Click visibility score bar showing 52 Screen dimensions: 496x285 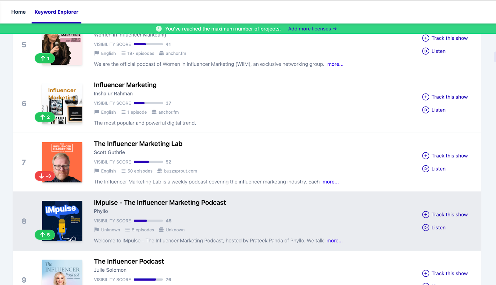tap(148, 162)
